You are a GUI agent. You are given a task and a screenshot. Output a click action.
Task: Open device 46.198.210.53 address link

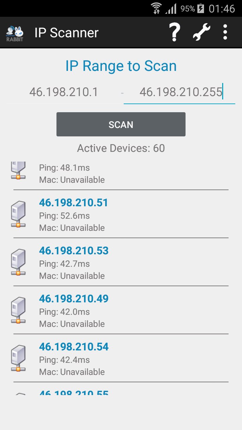[74, 251]
